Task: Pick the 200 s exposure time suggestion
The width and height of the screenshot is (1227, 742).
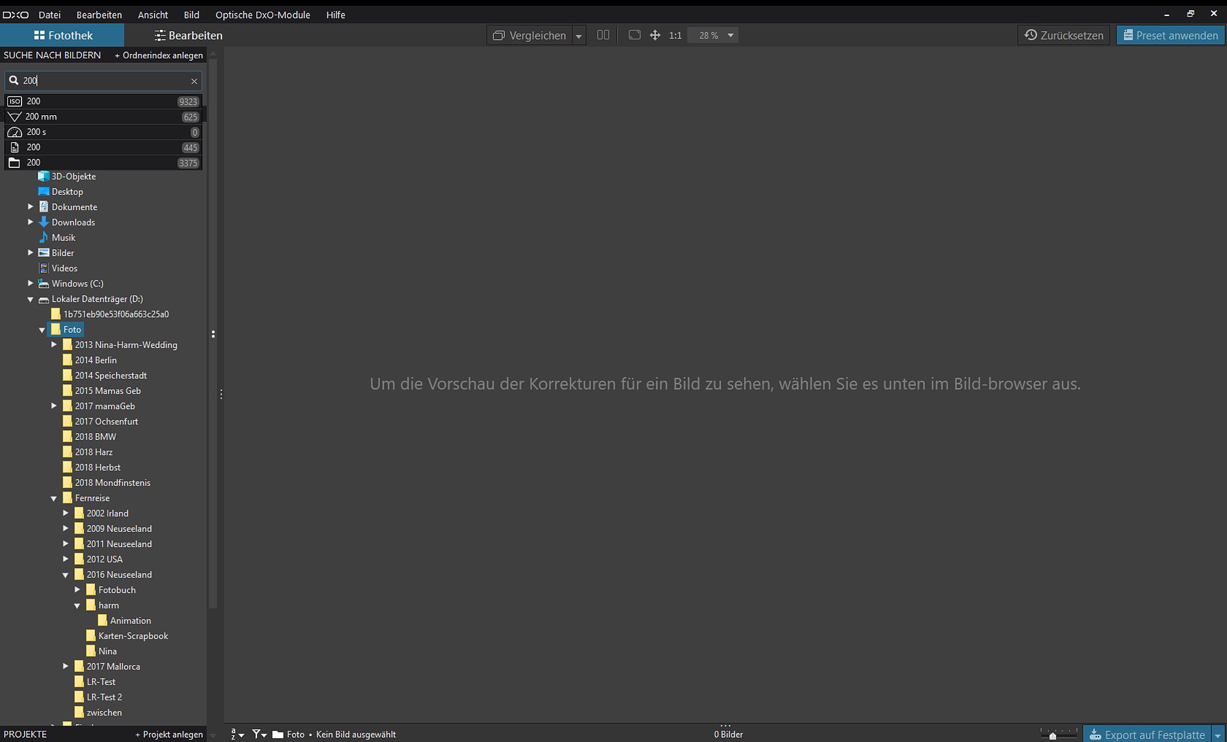Action: pyautogui.click(x=103, y=132)
